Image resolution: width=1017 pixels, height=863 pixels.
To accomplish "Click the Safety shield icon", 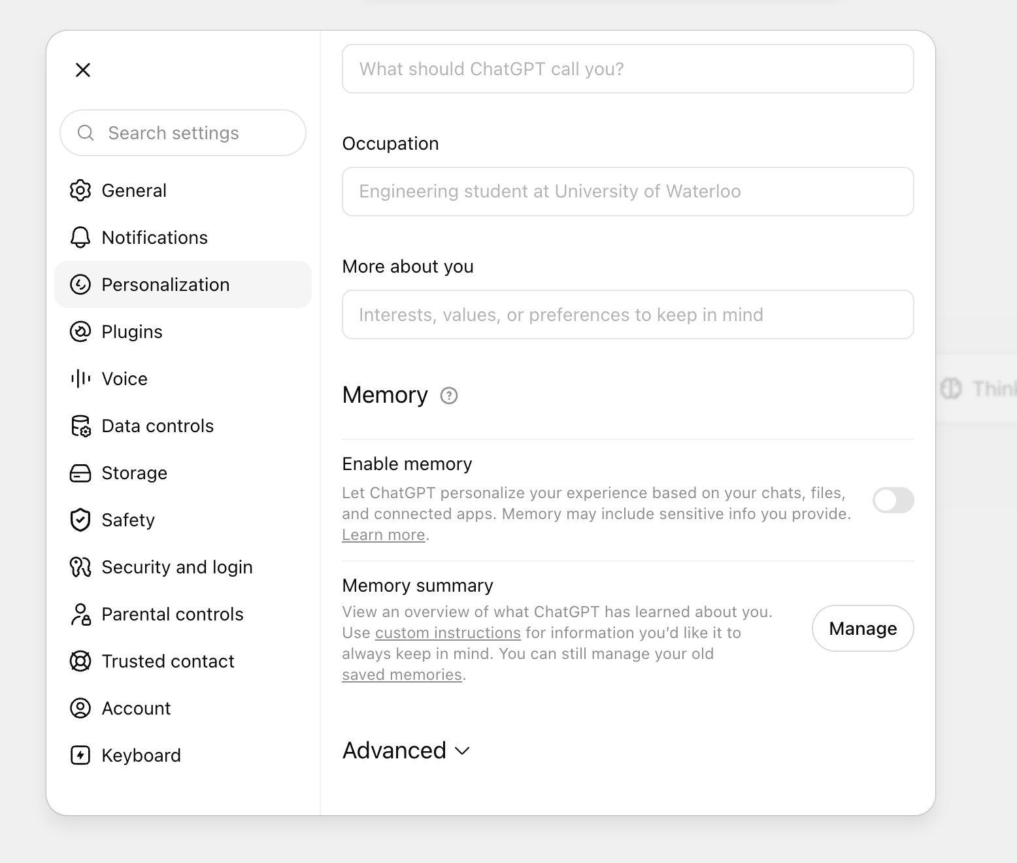I will coord(80,520).
